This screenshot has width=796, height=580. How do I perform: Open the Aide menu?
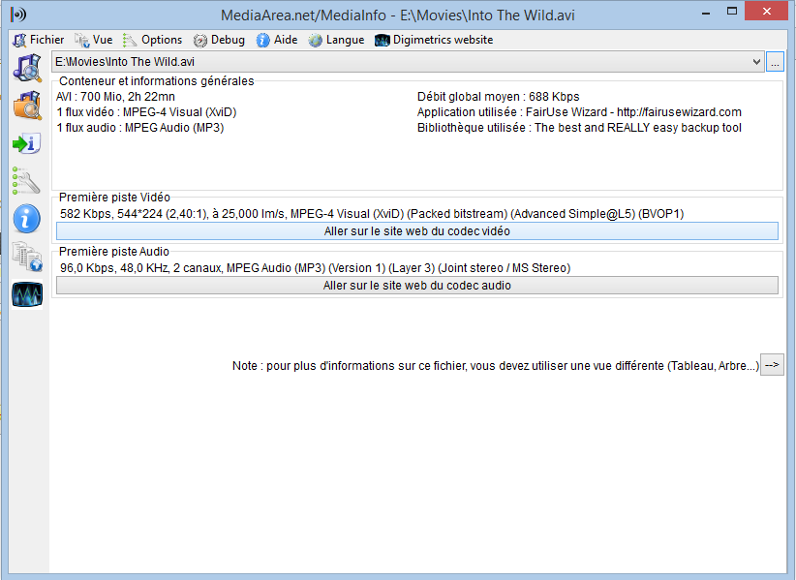[277, 40]
